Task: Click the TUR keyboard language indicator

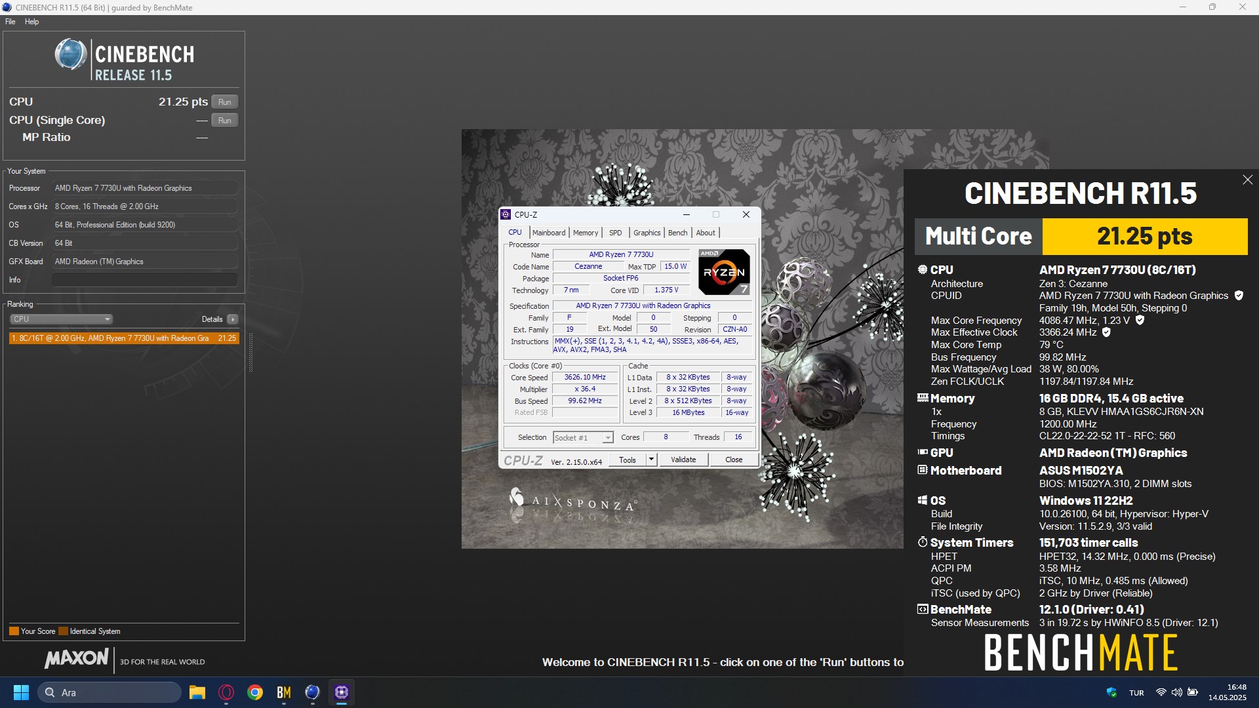Action: click(x=1136, y=693)
